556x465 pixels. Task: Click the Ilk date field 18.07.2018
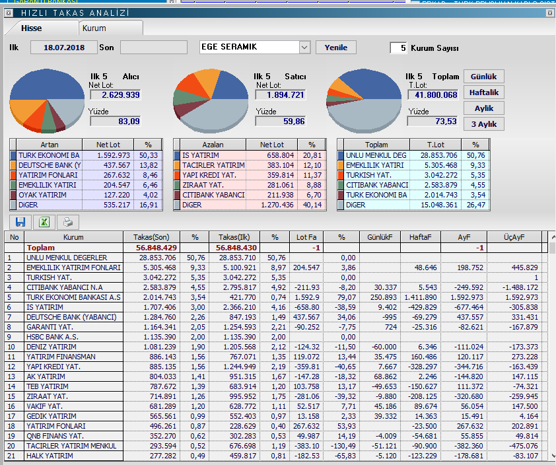(x=64, y=48)
